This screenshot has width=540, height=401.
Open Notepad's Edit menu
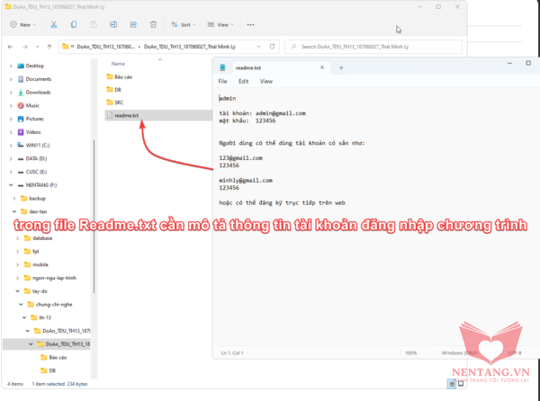point(243,81)
